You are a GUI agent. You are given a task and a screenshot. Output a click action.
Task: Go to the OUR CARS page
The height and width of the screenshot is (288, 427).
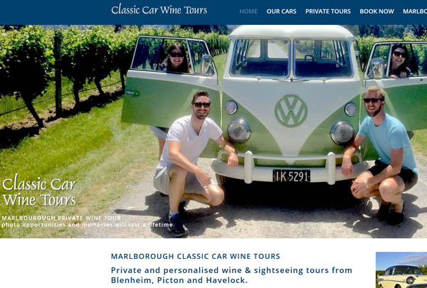[281, 11]
